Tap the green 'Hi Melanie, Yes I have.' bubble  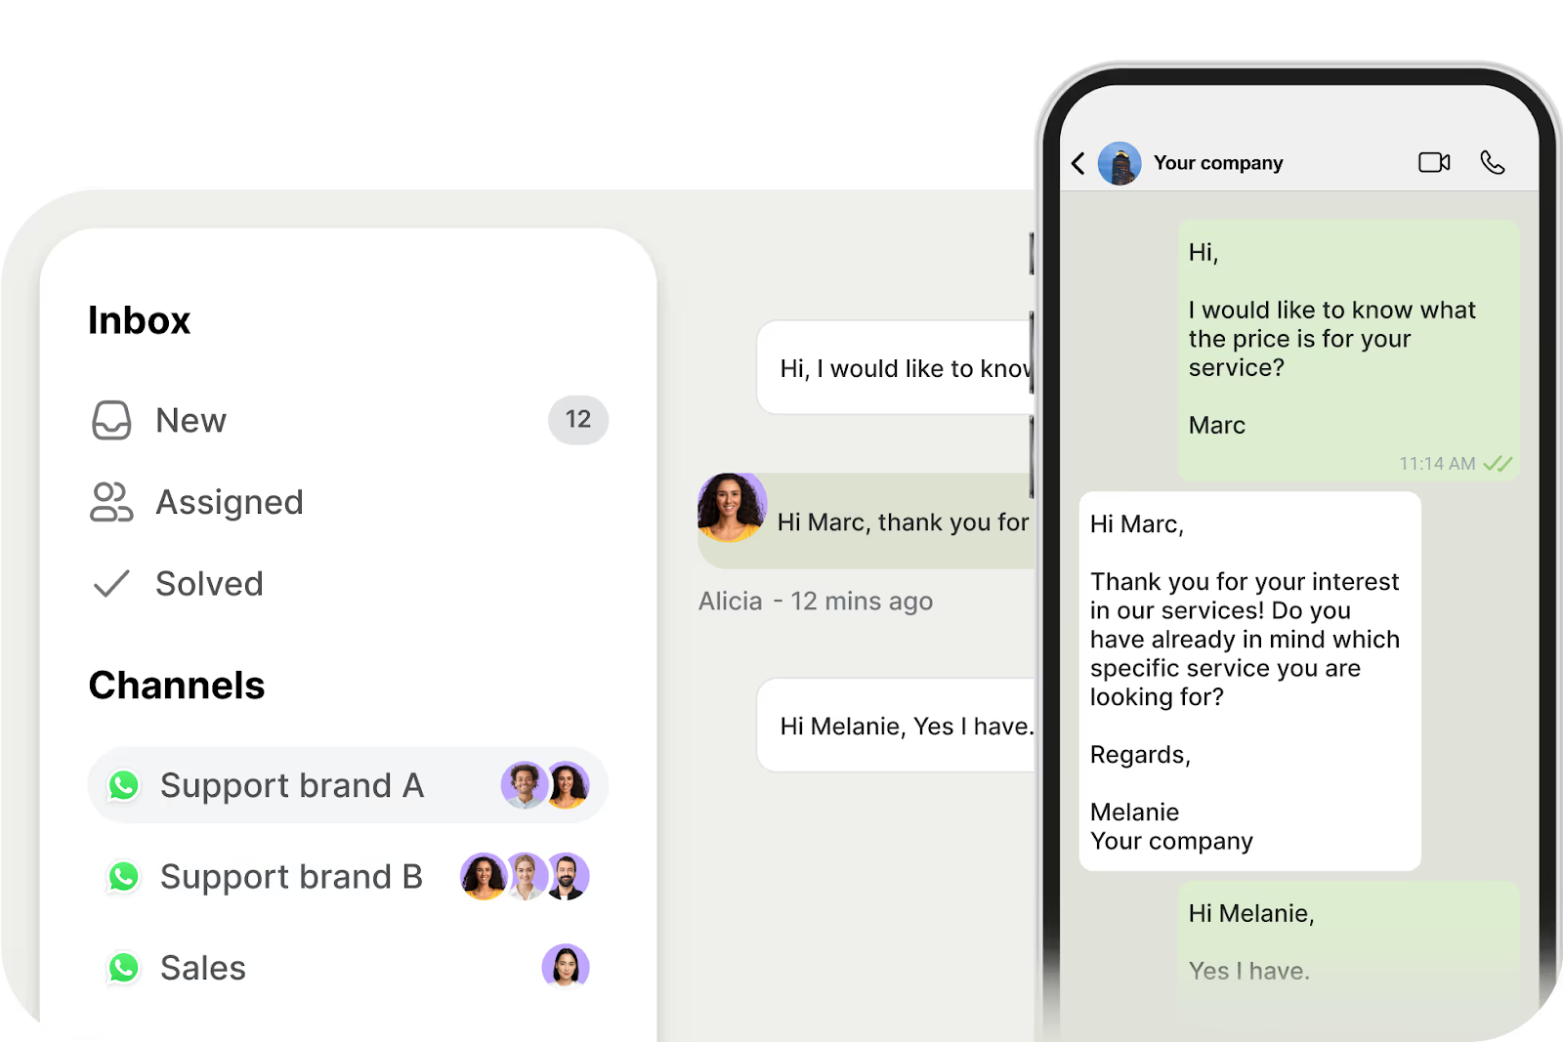(x=1348, y=952)
